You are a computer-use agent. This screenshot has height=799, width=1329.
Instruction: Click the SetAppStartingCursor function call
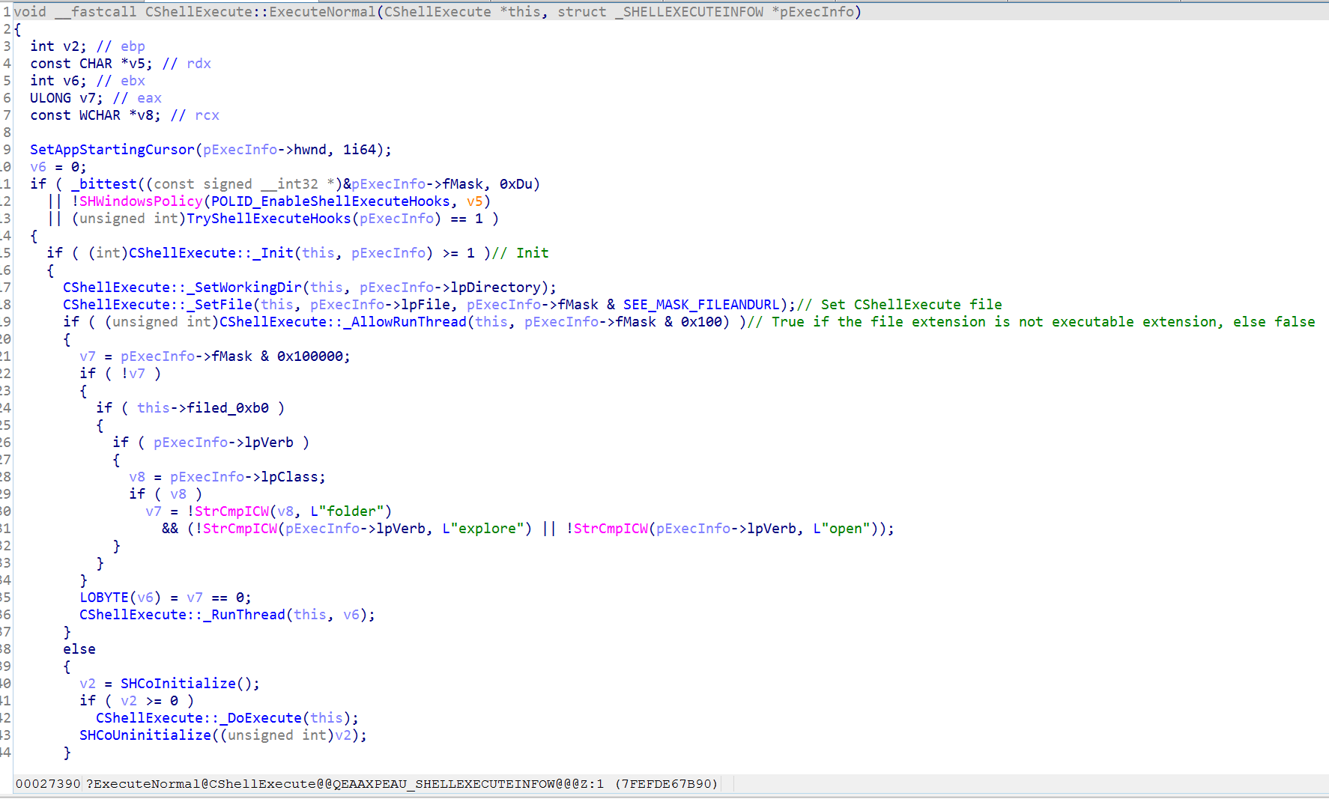click(x=112, y=150)
